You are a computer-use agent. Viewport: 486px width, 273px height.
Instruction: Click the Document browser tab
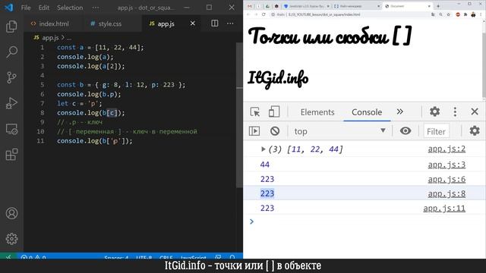(x=407, y=6)
